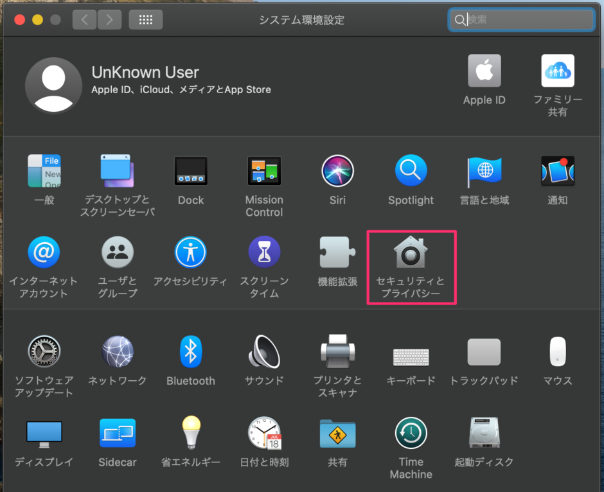Open the Dock preference pane
Viewport: 604px width, 492px height.
coord(191,171)
